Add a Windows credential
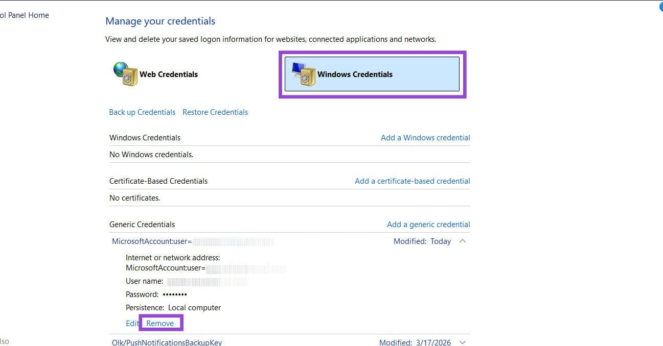Image resolution: width=663 pixels, height=346 pixels. (425, 137)
